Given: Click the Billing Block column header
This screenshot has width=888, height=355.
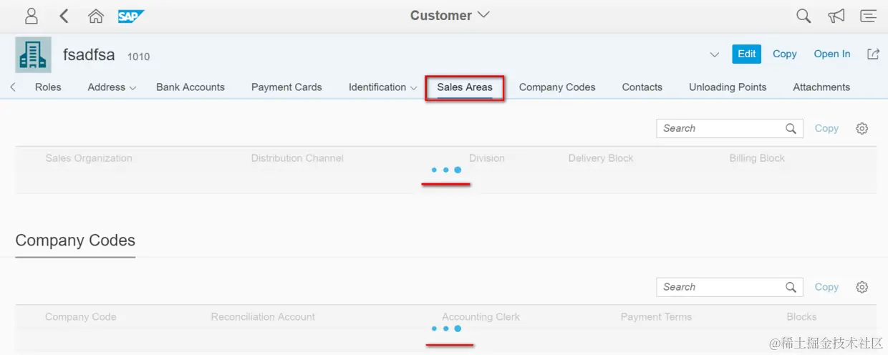Looking at the screenshot, I should (757, 158).
